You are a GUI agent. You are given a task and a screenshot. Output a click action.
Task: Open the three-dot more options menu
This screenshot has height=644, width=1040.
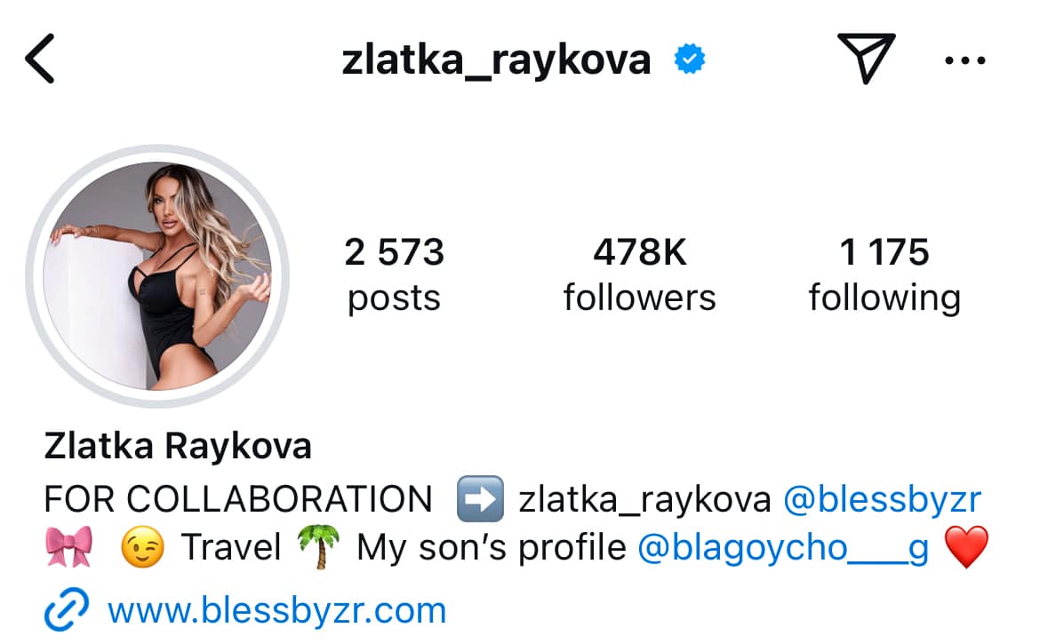[x=965, y=61]
